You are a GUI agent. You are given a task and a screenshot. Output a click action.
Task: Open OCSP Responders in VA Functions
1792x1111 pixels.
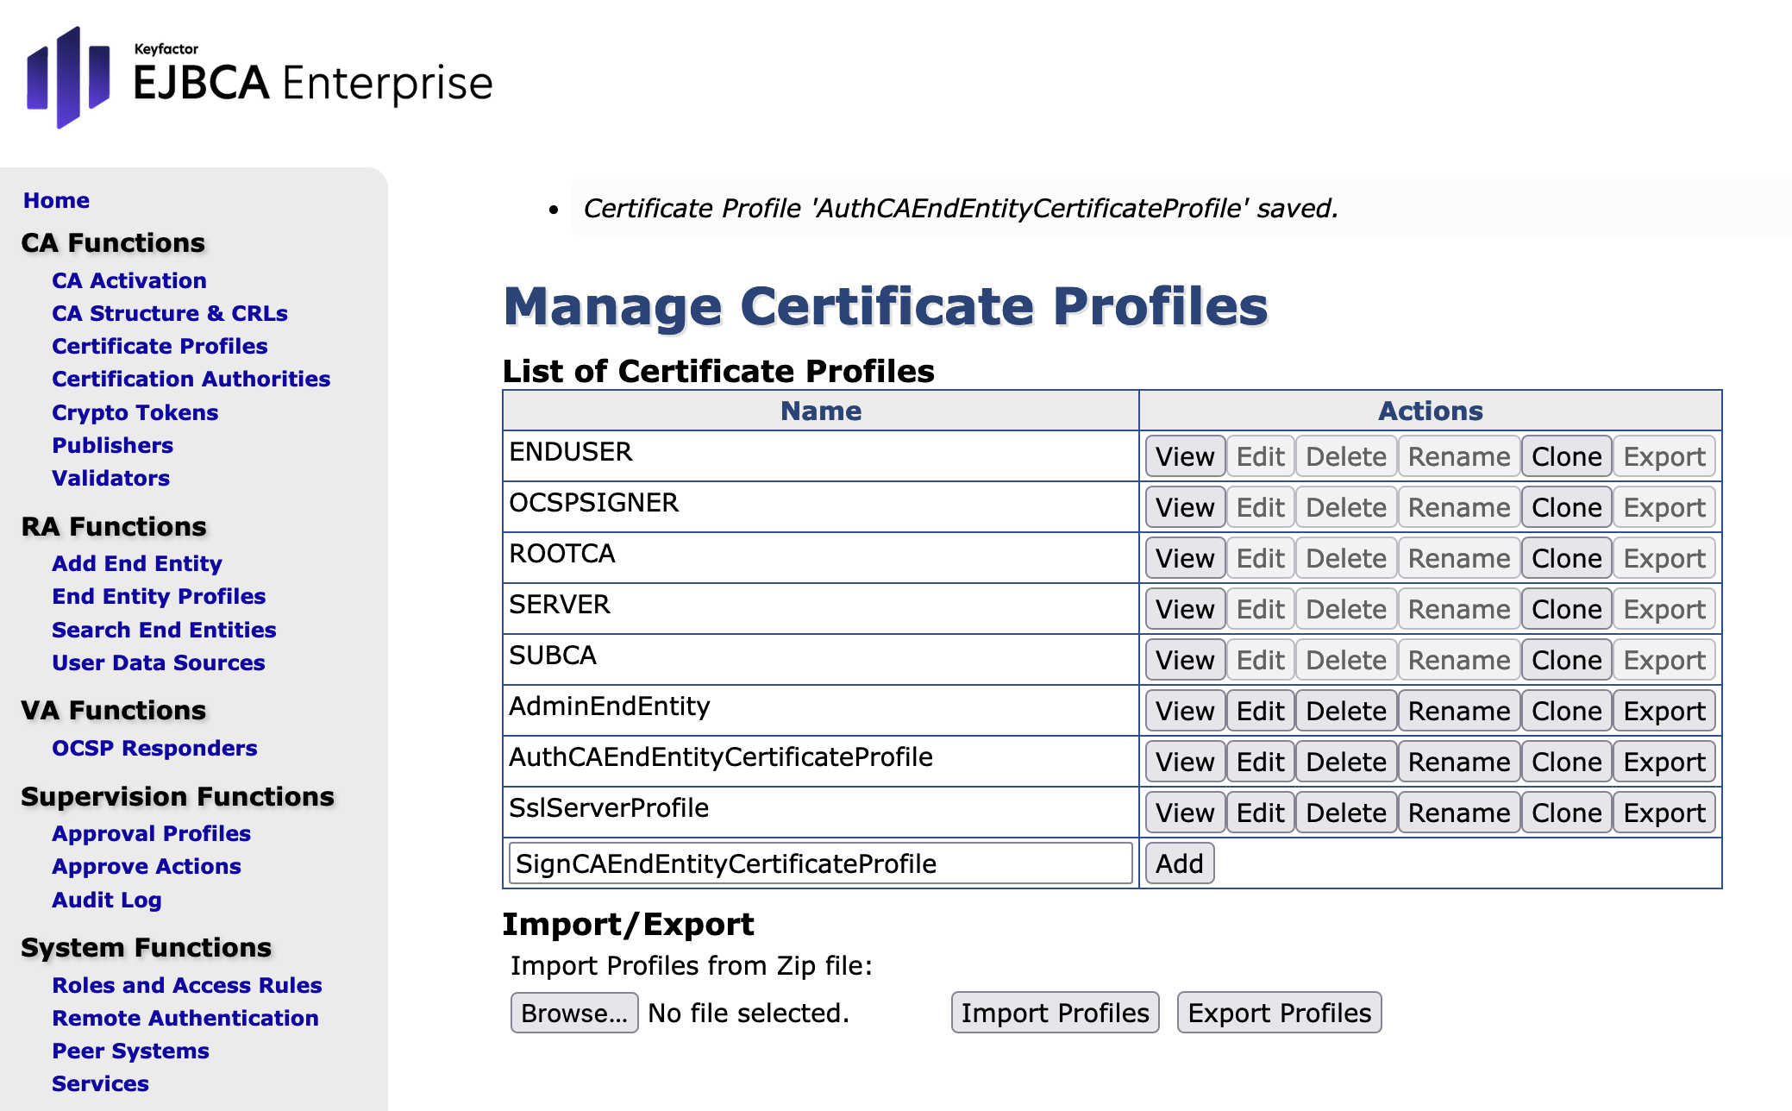[154, 748]
